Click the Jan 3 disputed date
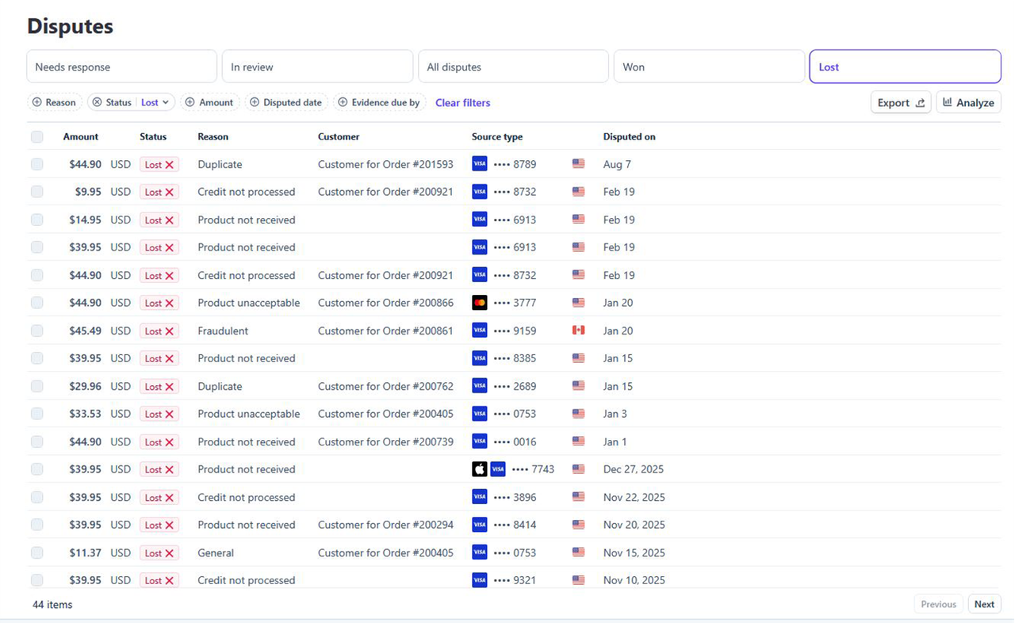Viewport: 1015px width, 623px height. point(615,414)
